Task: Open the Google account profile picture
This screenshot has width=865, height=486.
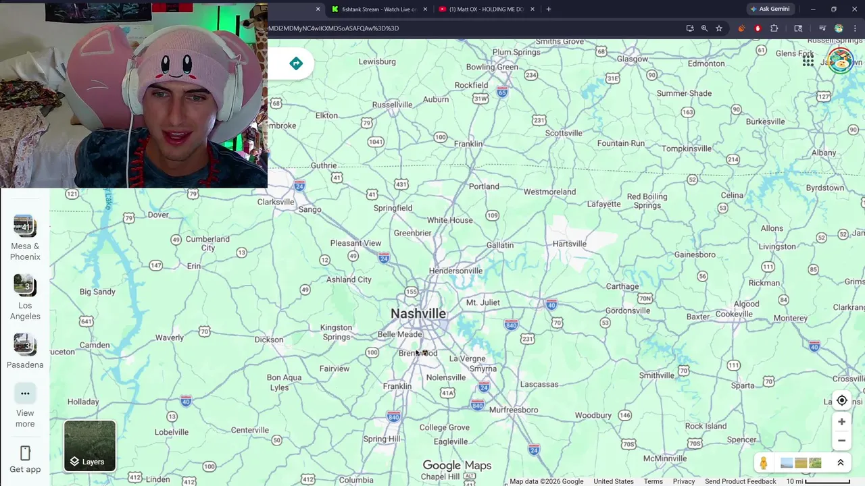Action: pos(840,61)
